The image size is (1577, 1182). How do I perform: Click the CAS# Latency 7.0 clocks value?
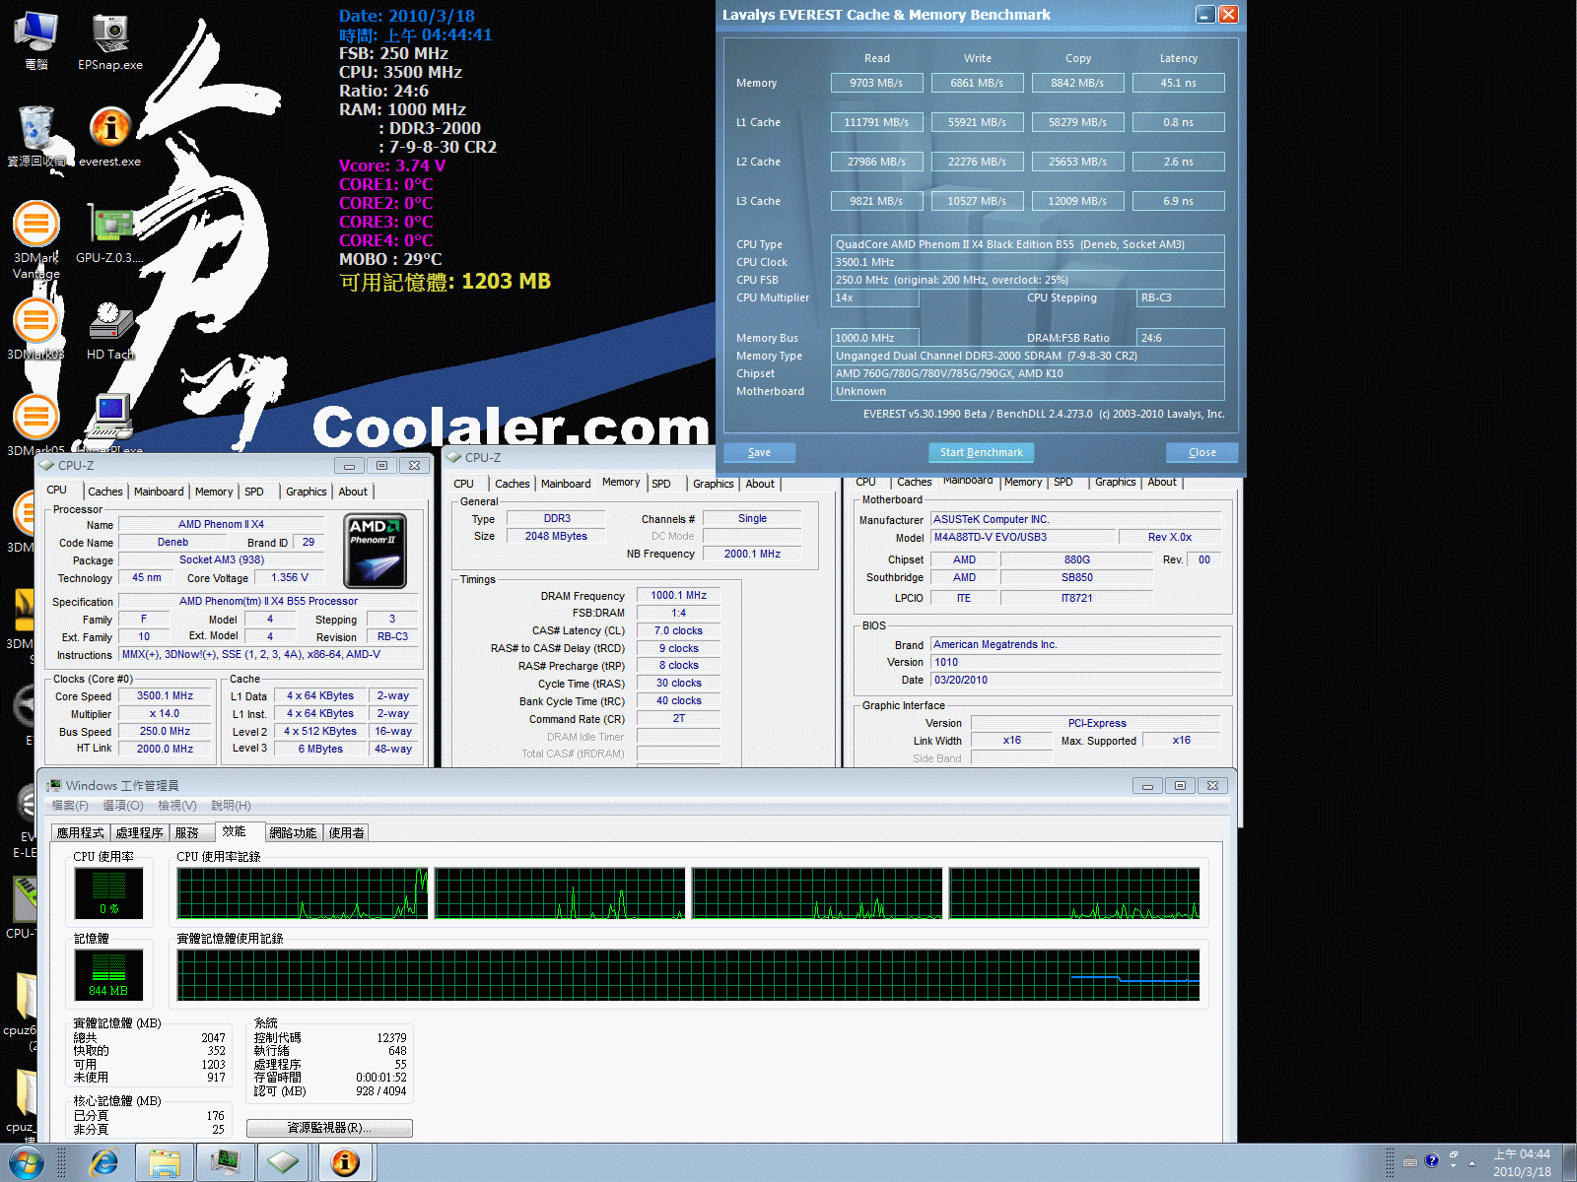click(x=678, y=630)
